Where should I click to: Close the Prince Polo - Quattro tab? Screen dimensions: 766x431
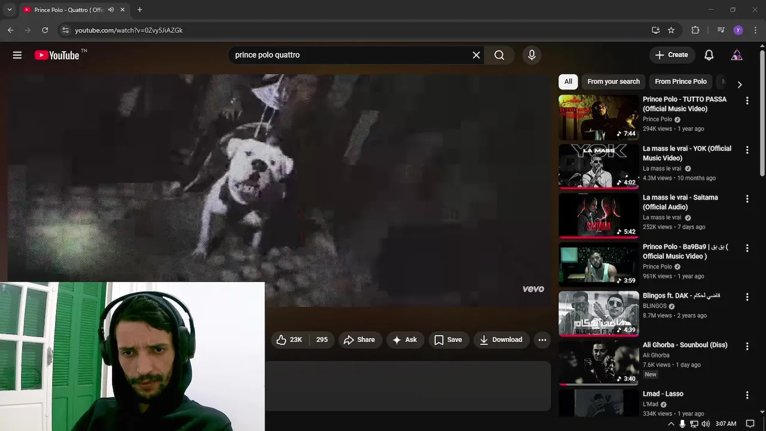tap(123, 10)
